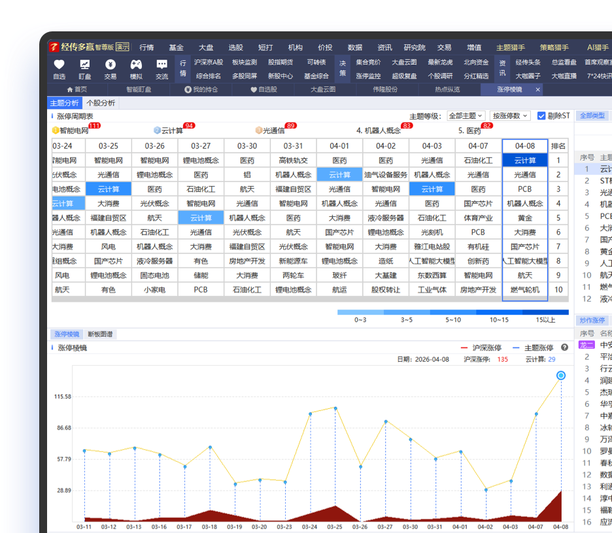Uncheck the 剔除ST checkbox
This screenshot has height=533, width=612.
(x=541, y=116)
